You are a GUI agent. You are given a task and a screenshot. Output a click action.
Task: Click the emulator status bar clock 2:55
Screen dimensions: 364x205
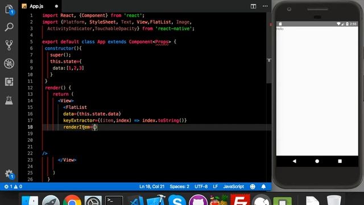(353, 24)
